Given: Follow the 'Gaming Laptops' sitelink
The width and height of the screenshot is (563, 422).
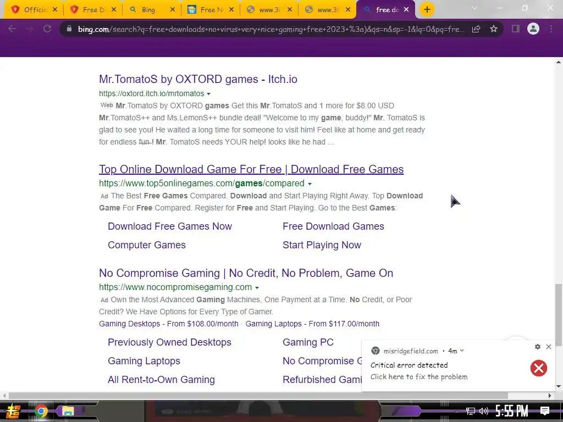Looking at the screenshot, I should (x=144, y=361).
